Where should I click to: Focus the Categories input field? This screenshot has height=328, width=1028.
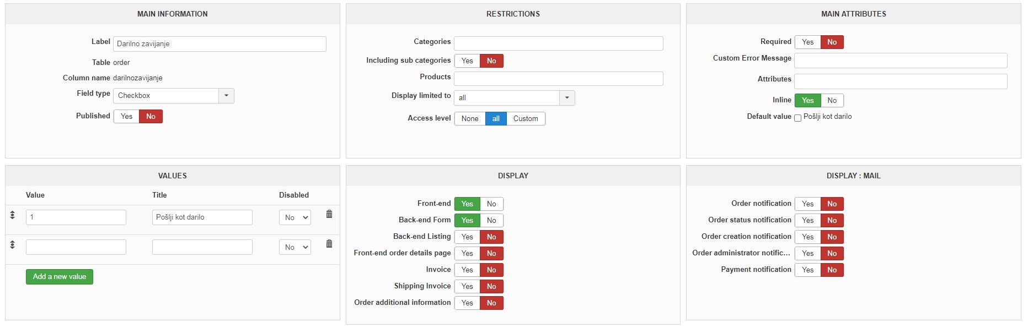(558, 43)
